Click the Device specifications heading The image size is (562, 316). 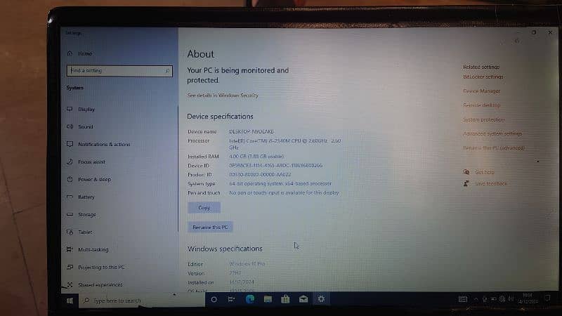pos(220,117)
